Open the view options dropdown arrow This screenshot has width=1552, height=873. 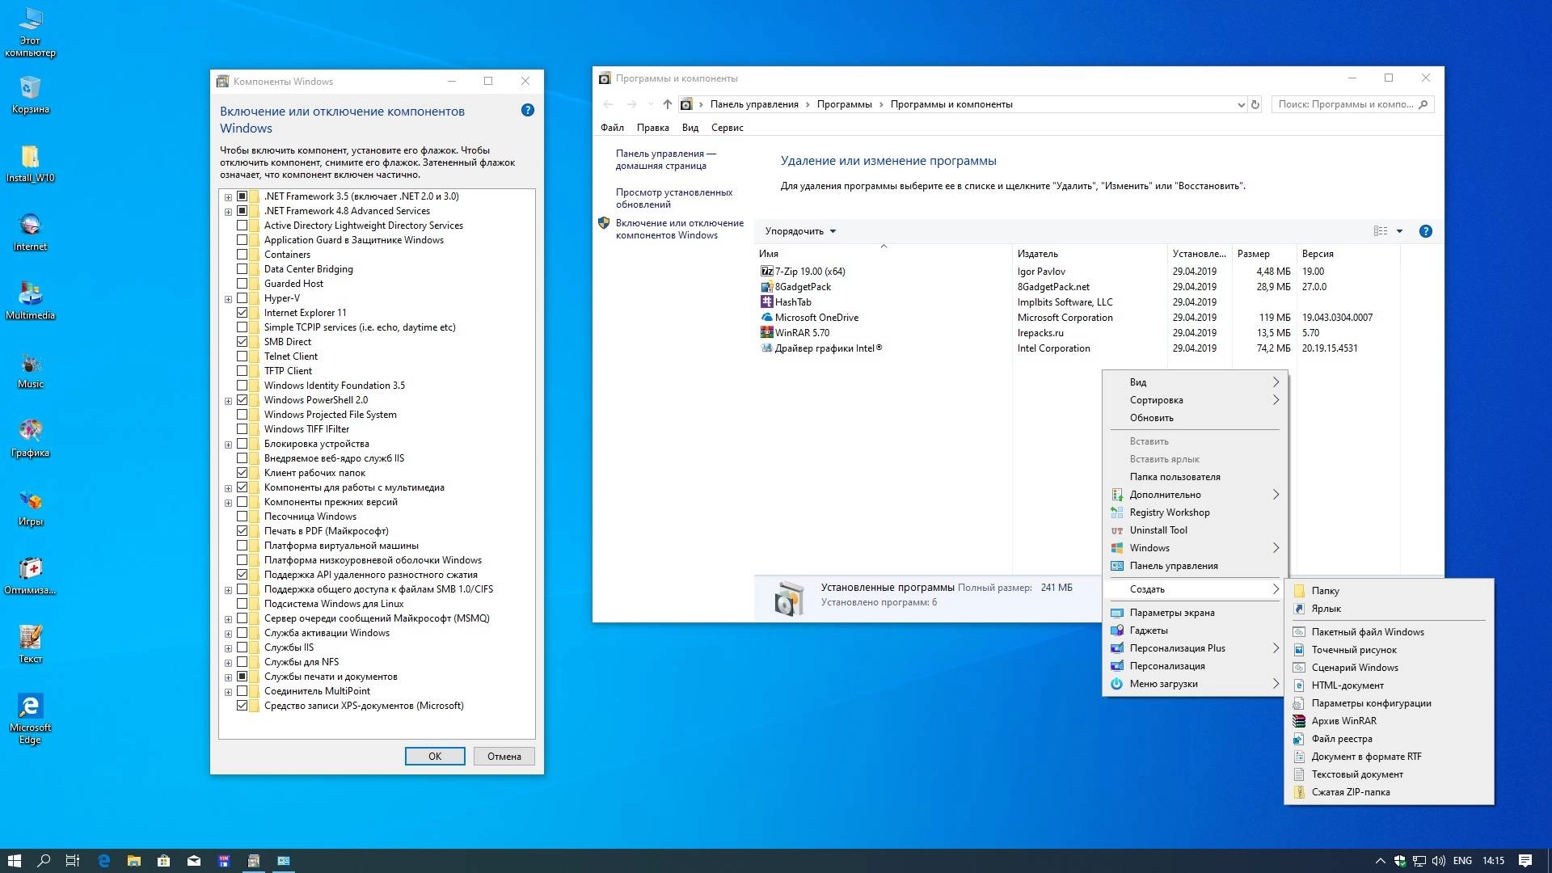(x=1399, y=231)
